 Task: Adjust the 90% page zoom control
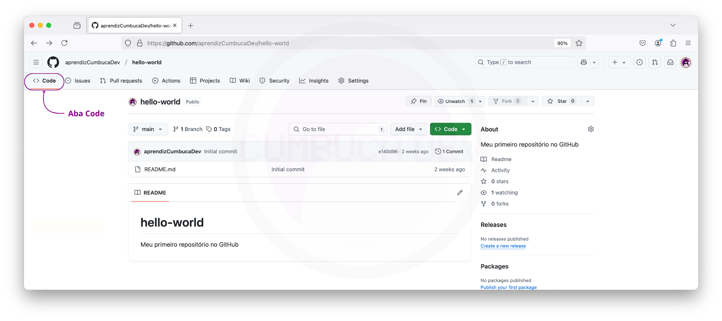coord(562,43)
